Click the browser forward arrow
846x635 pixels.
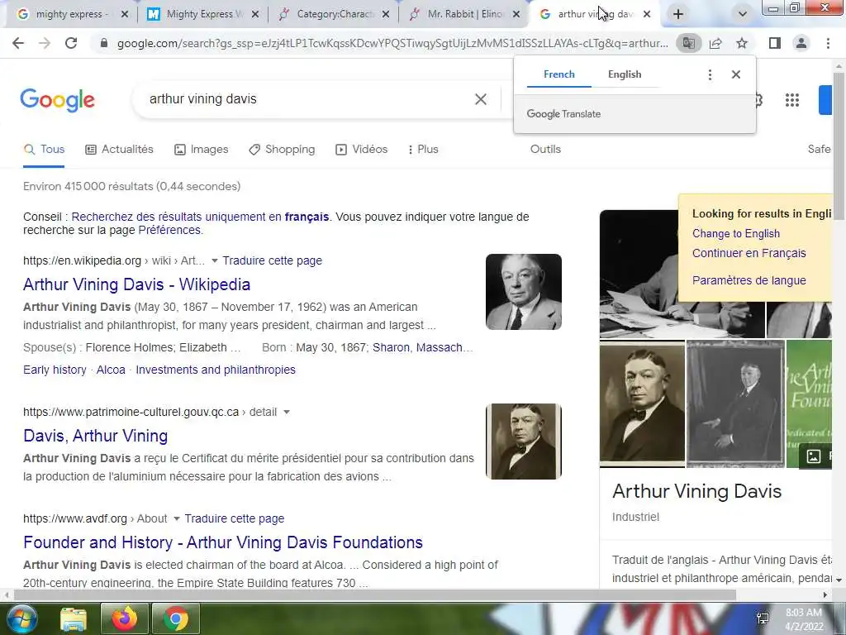pyautogui.click(x=45, y=43)
